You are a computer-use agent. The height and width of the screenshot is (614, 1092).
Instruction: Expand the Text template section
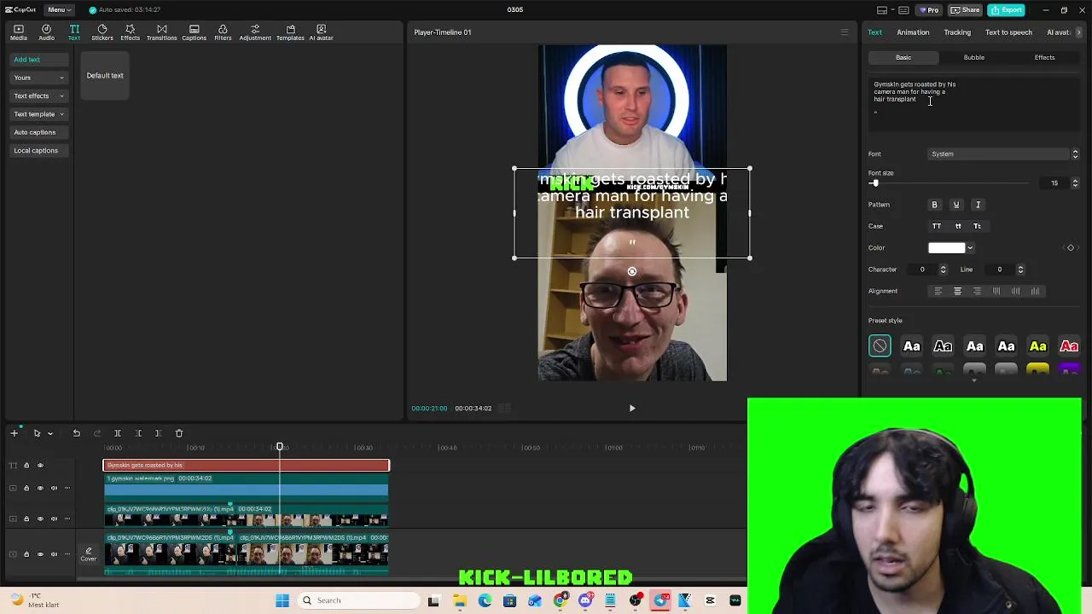pos(38,114)
